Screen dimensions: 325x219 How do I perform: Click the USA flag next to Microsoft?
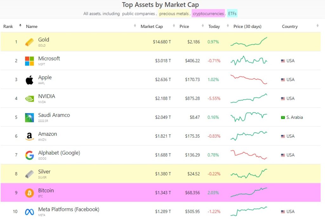click(282, 61)
